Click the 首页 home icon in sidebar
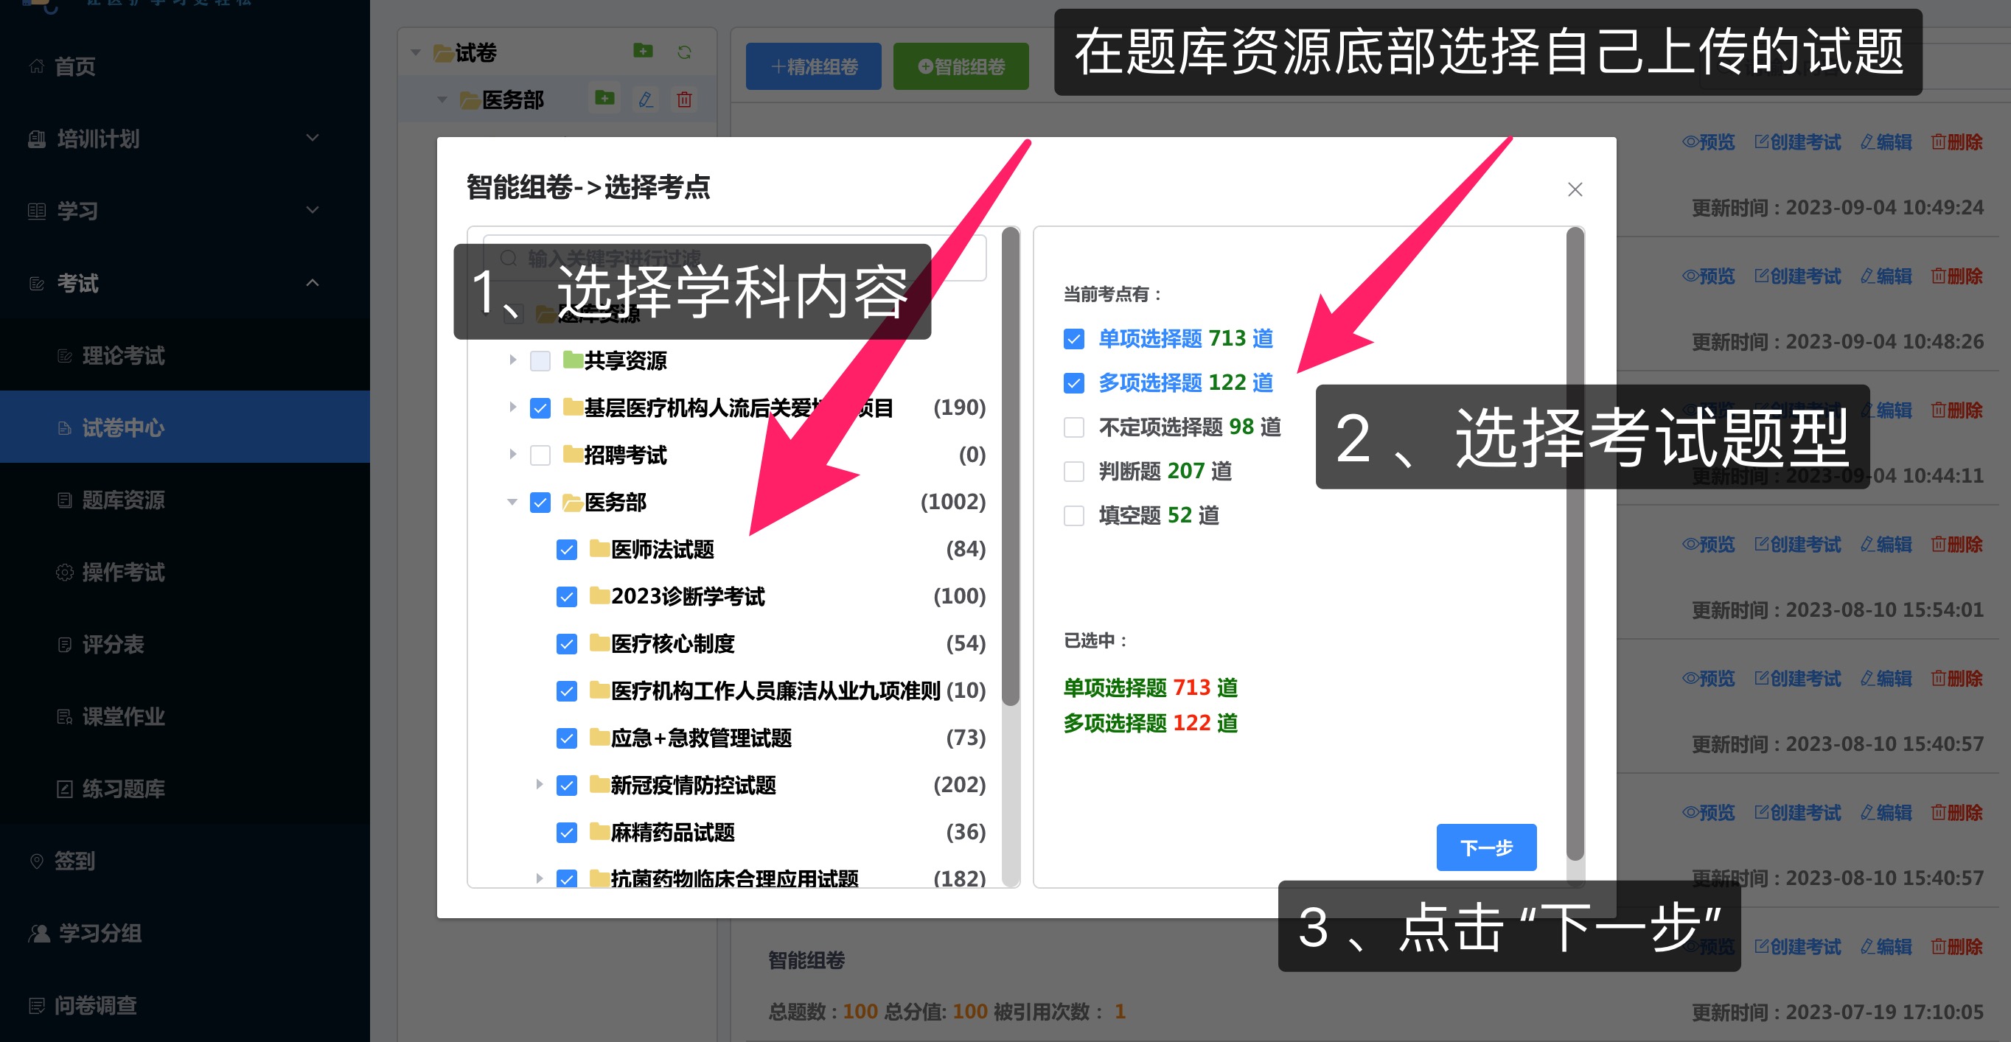Image resolution: width=2011 pixels, height=1042 pixels. click(x=36, y=66)
